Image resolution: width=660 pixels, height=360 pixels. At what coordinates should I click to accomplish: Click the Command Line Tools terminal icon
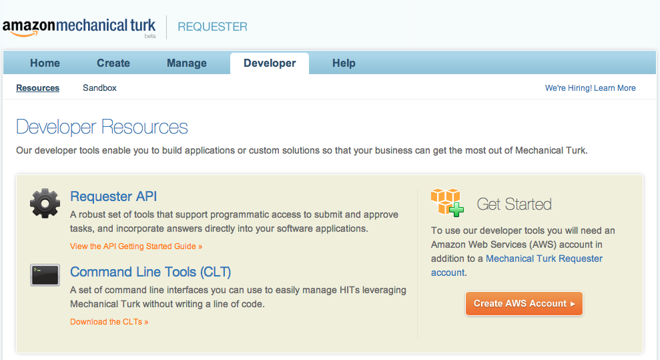coord(45,275)
